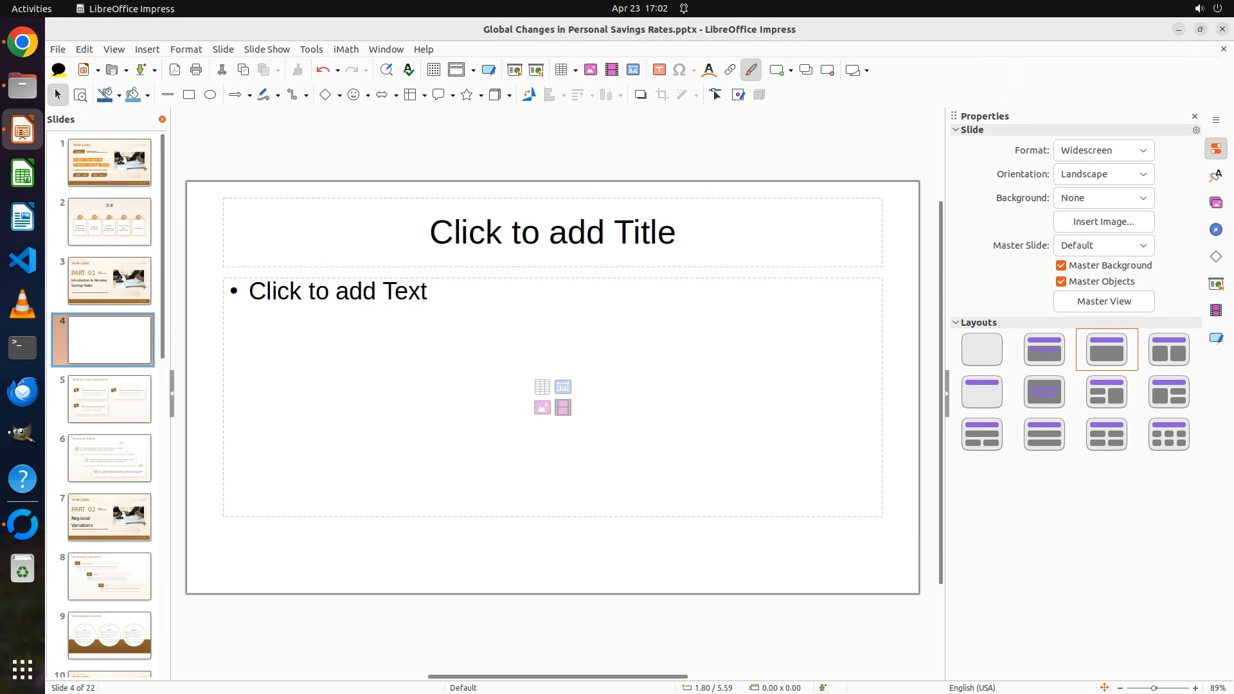The height and width of the screenshot is (694, 1234).
Task: Click the Print toolbar icon
Action: click(x=196, y=70)
